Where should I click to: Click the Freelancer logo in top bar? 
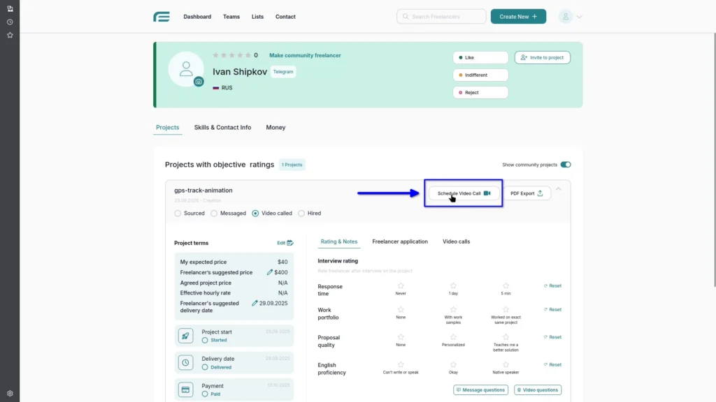162,16
